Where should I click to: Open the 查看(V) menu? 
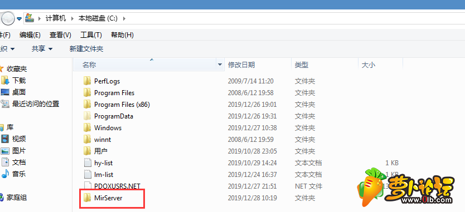(x=60, y=35)
